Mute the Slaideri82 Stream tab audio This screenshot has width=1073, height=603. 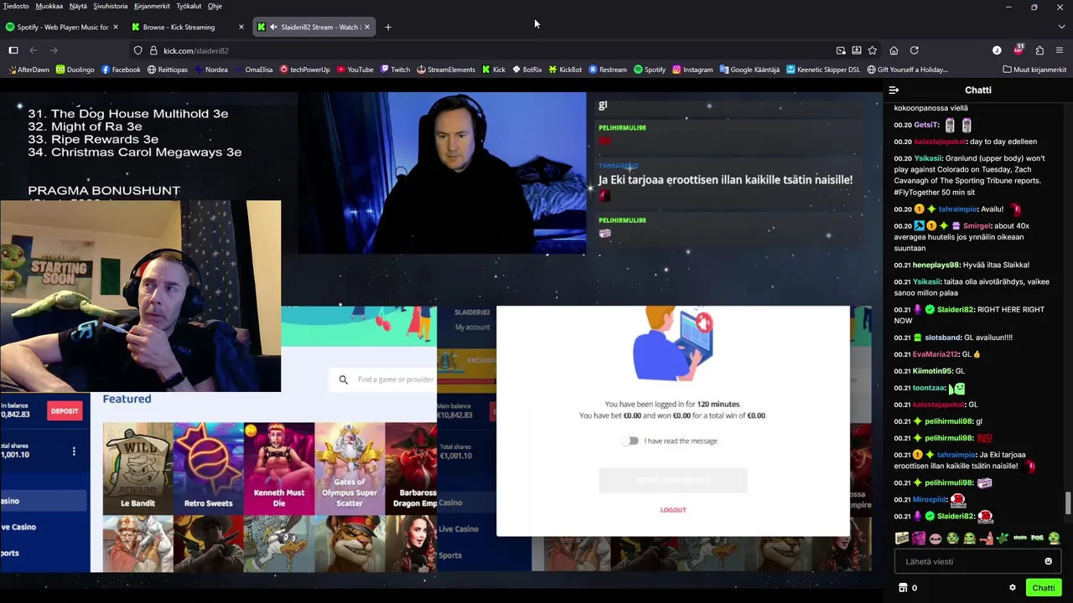click(x=273, y=27)
